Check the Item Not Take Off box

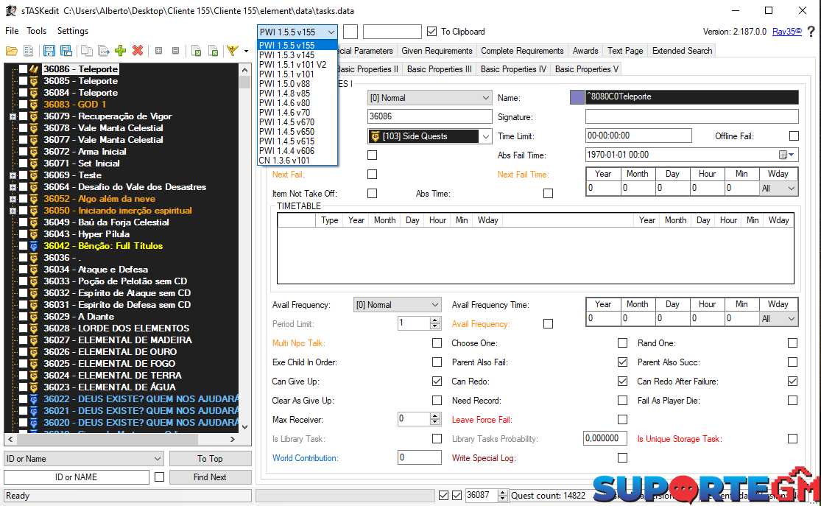373,194
